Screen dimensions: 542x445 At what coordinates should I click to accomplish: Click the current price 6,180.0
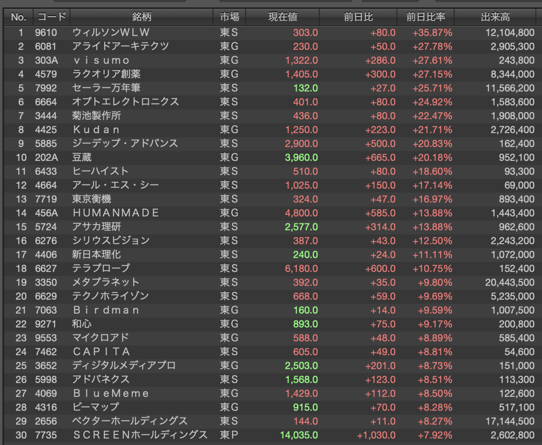click(301, 269)
